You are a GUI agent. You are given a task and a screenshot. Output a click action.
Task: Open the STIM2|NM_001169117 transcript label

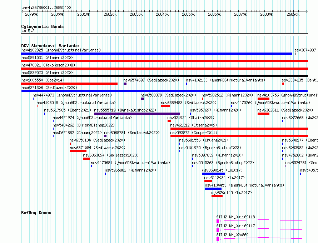pos(235,226)
